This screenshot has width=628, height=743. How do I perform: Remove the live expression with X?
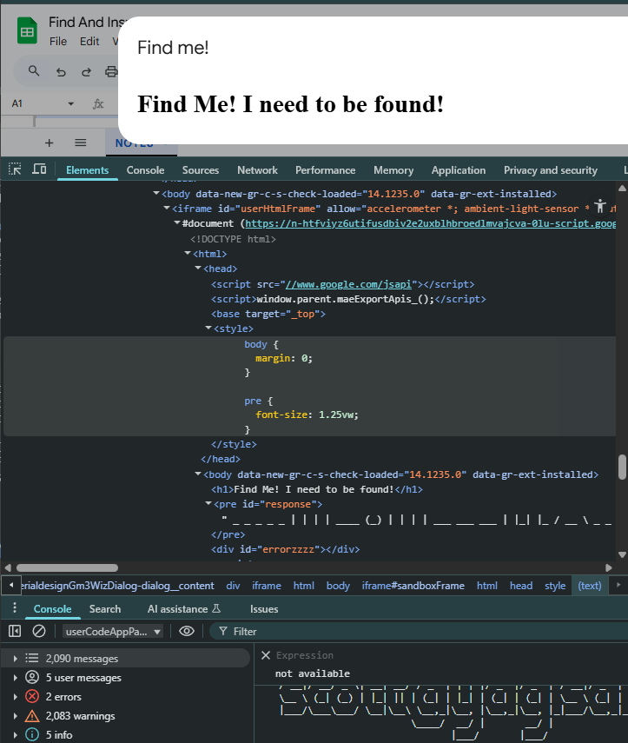coord(266,655)
